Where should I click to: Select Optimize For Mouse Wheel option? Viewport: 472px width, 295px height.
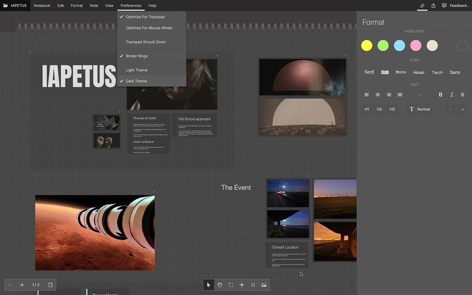152,28
